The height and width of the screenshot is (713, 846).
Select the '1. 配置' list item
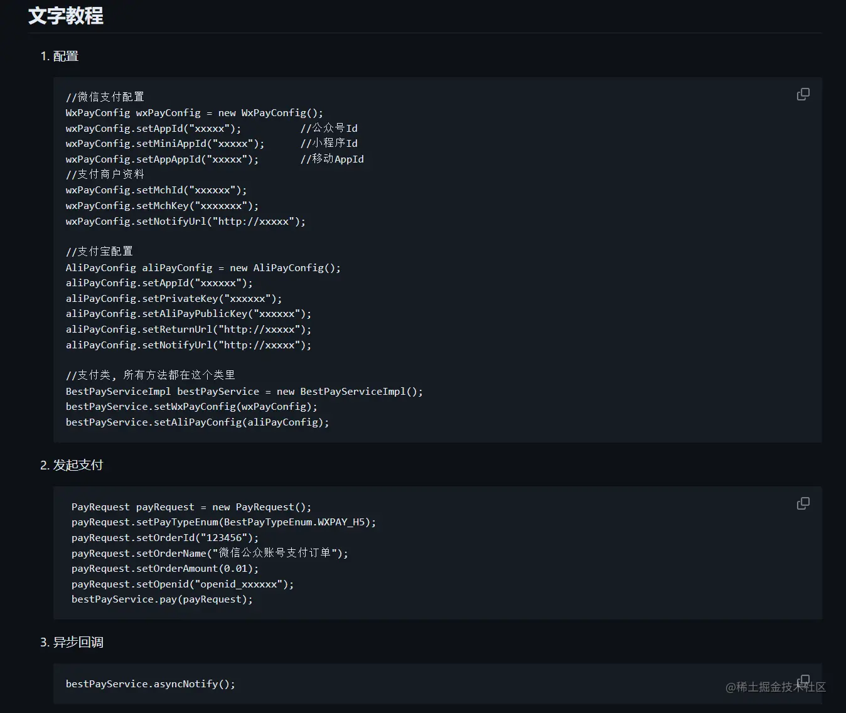pos(60,56)
